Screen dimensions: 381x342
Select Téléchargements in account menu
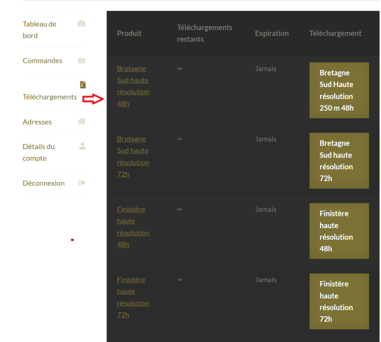(49, 97)
